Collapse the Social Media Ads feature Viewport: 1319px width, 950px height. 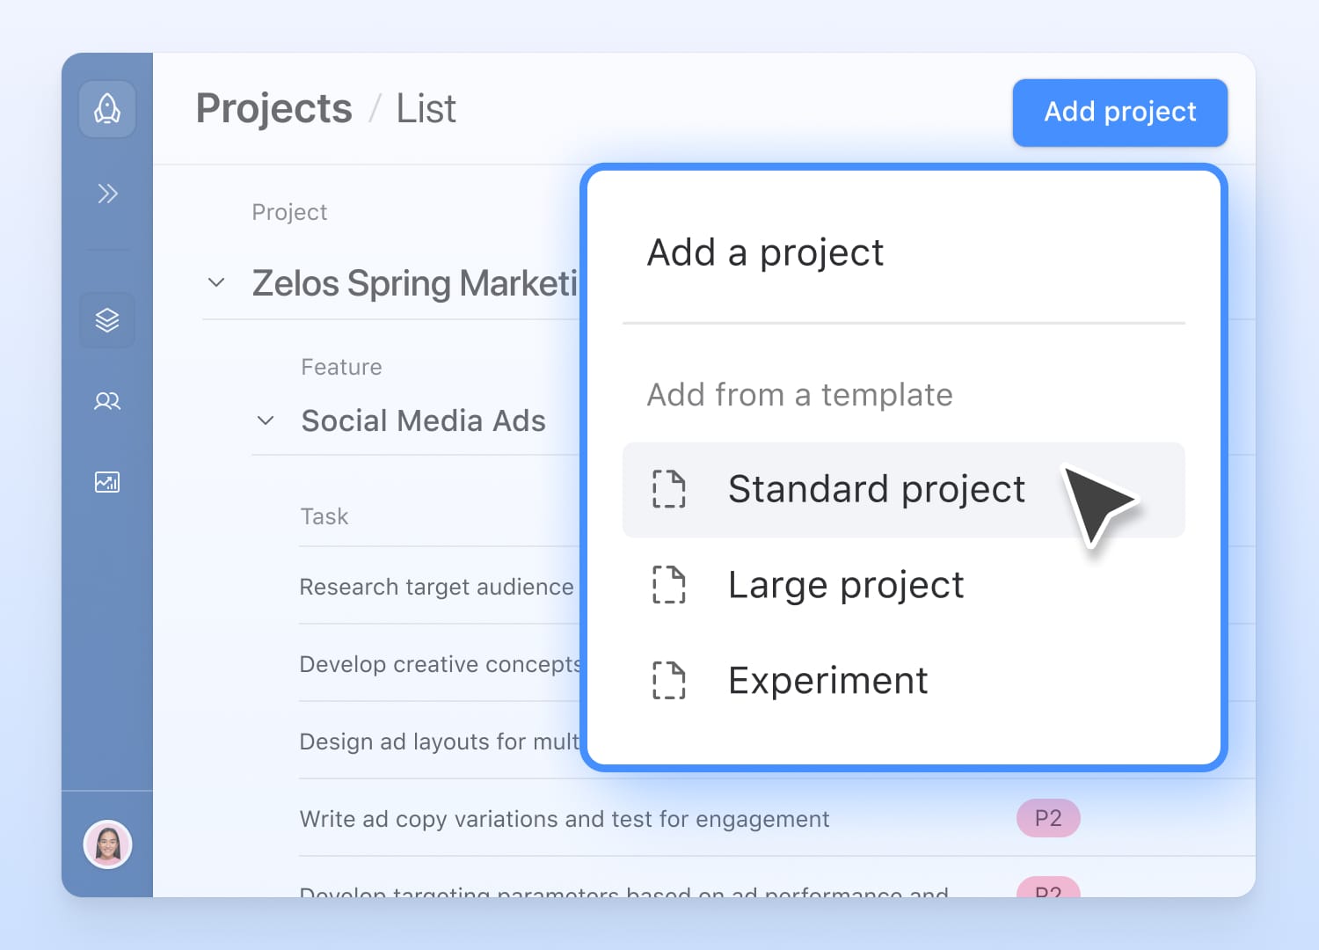click(266, 420)
